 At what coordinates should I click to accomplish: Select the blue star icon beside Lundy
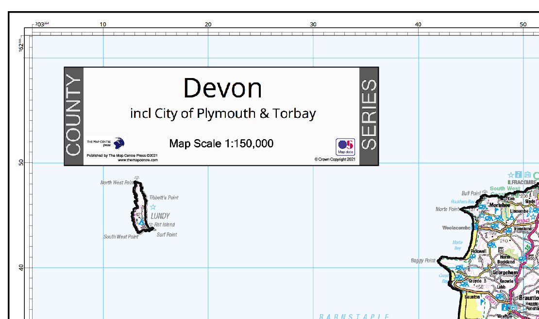(x=153, y=207)
